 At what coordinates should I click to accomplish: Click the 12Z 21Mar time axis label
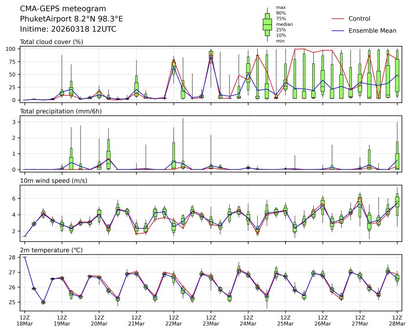click(136, 320)
